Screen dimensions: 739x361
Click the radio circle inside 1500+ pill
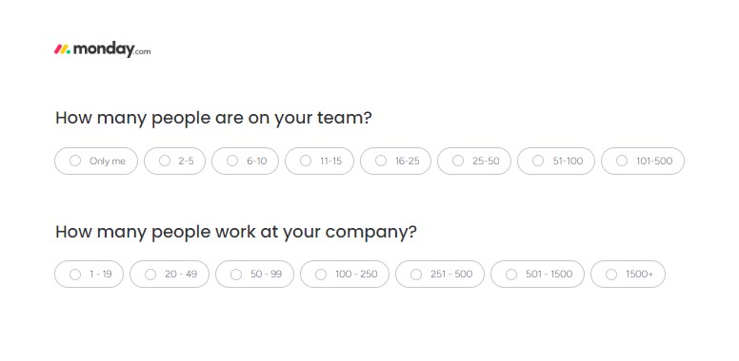point(611,274)
